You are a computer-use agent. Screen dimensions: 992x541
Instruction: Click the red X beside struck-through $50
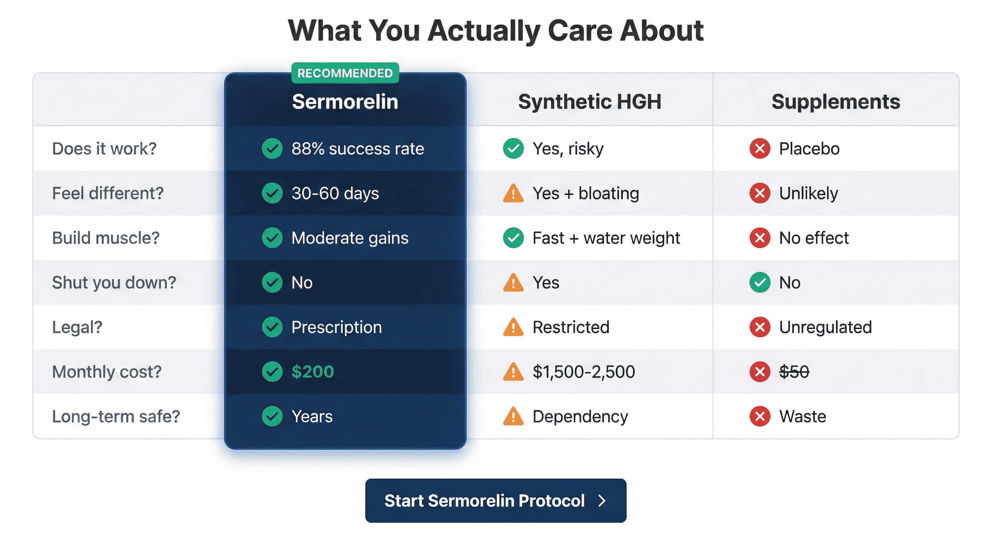[x=760, y=372]
